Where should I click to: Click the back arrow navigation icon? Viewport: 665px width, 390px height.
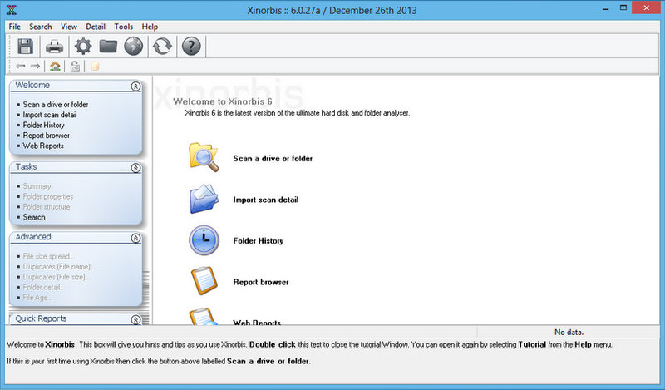pyautogui.click(x=20, y=67)
